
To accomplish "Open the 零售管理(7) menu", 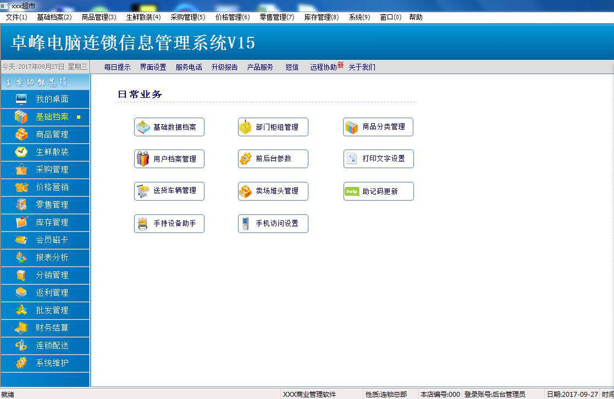I will 277,17.
